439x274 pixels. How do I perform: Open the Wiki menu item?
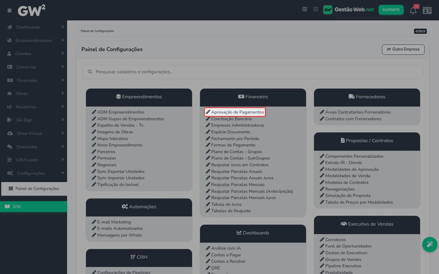click(34, 206)
